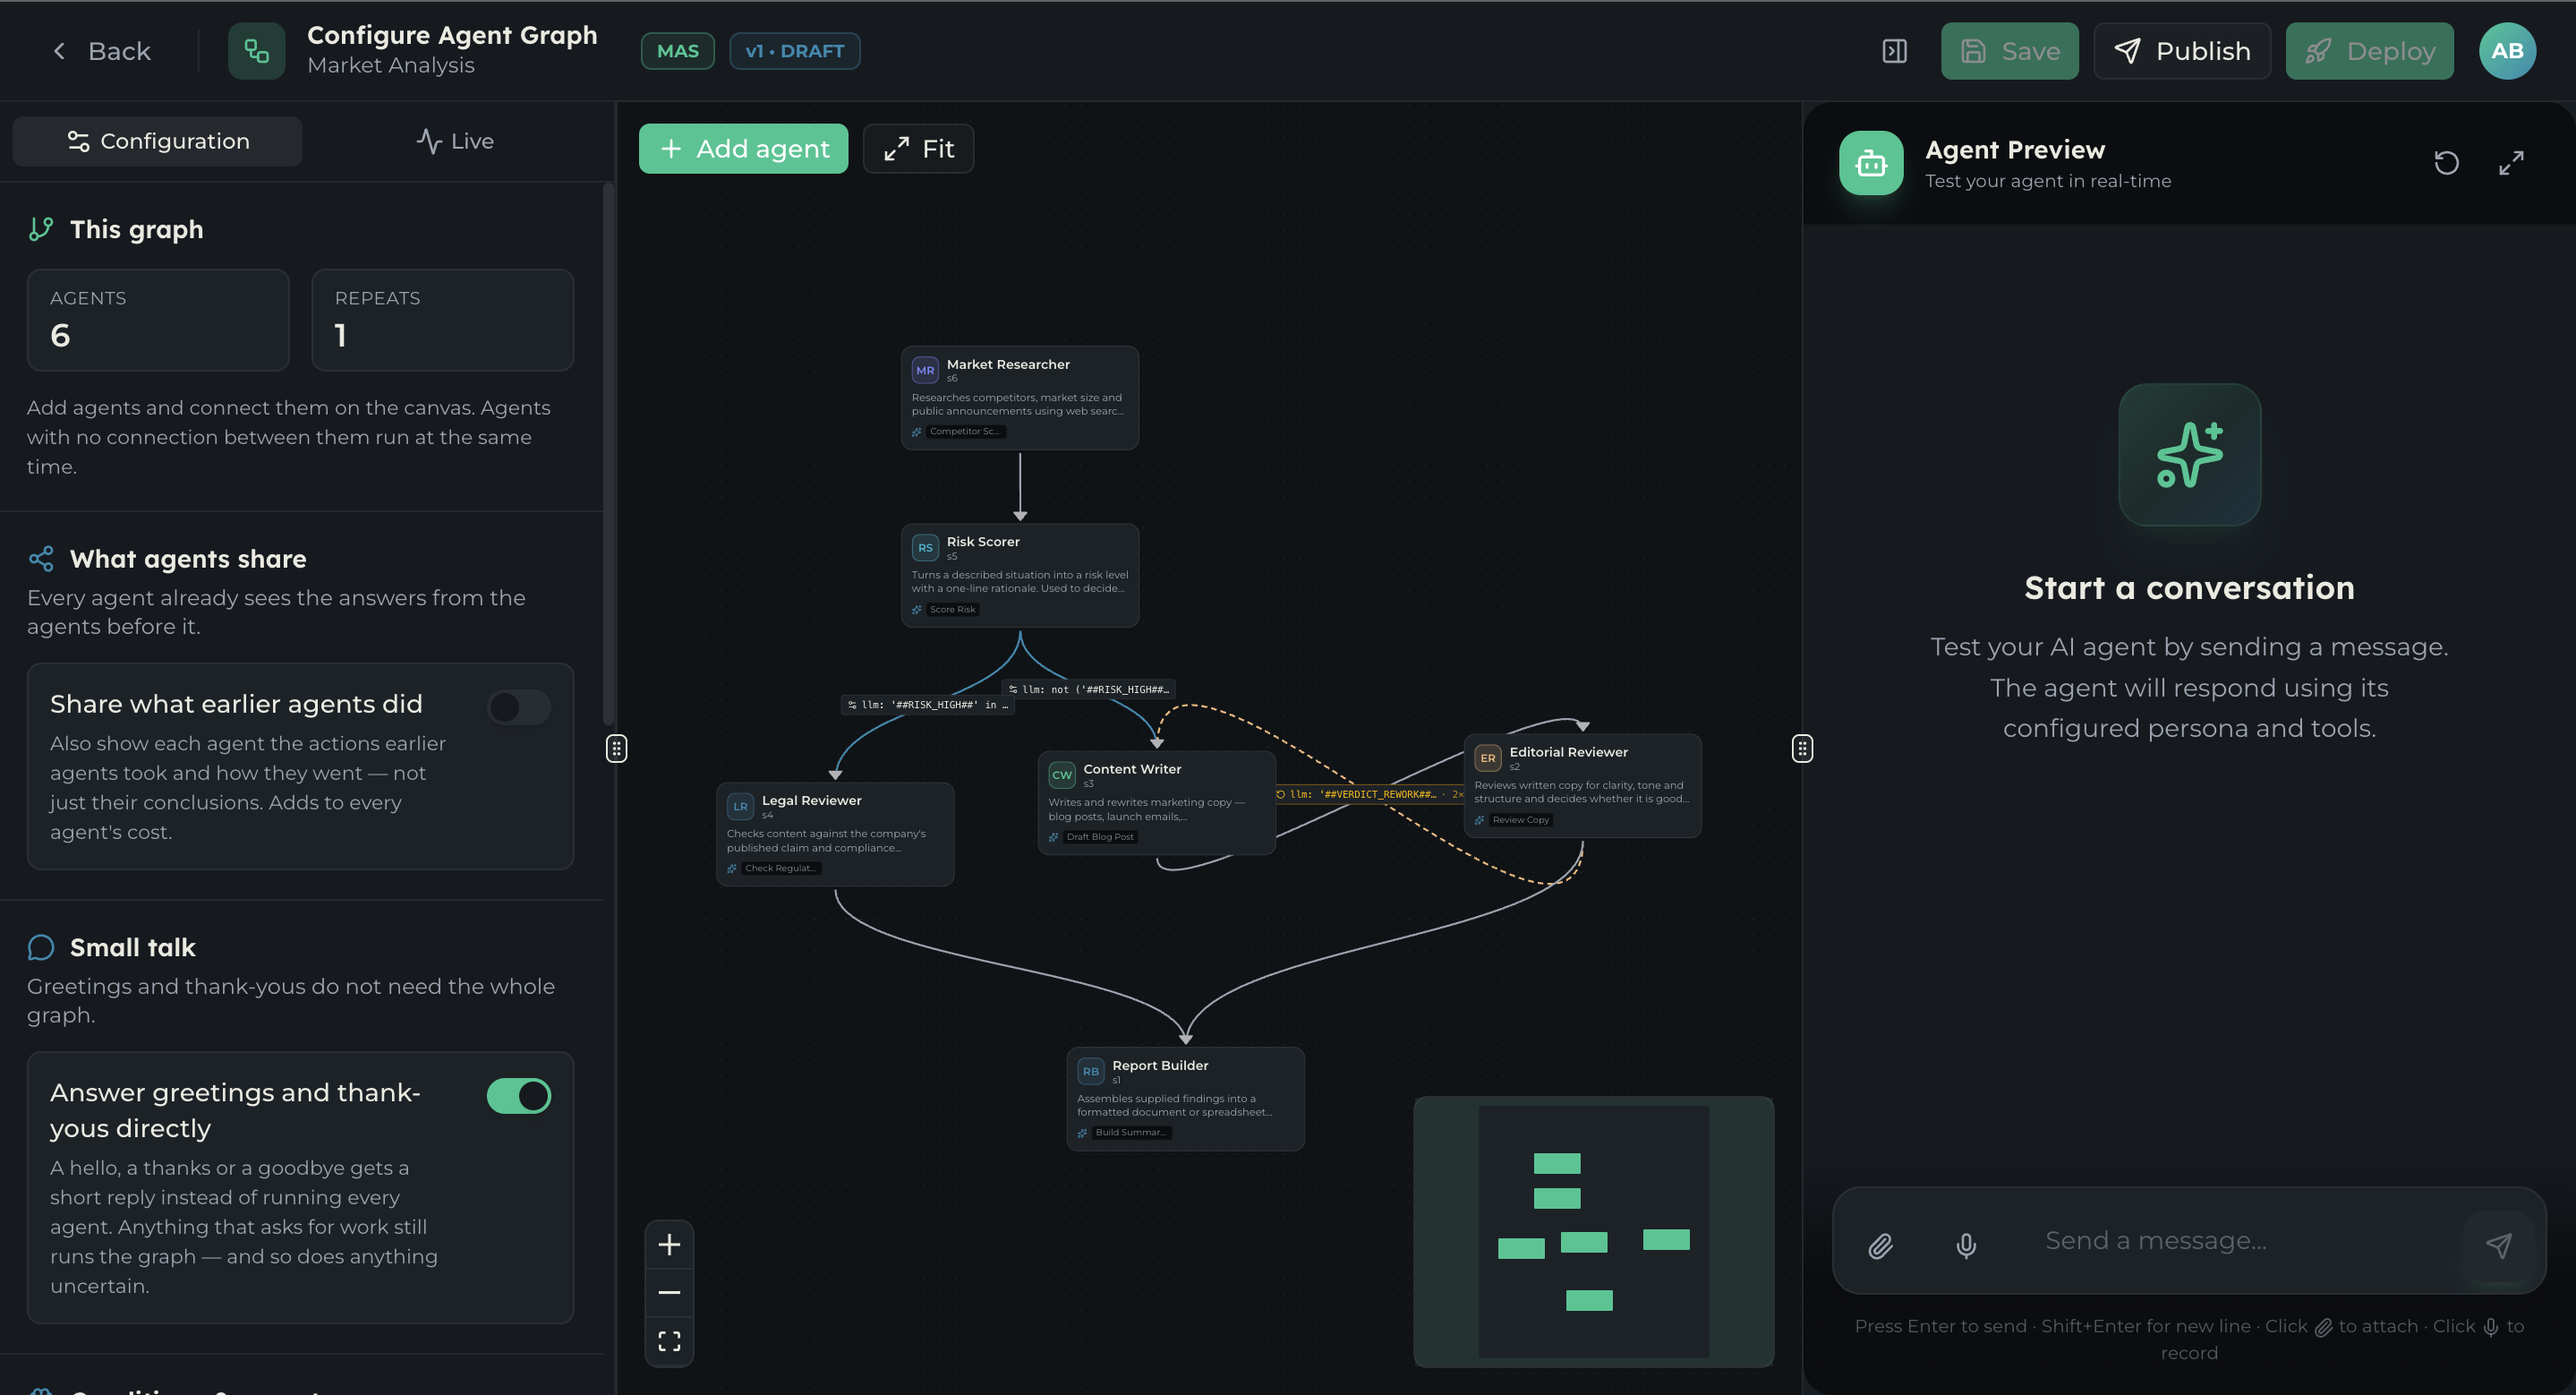
Task: Toggle Share what earlier agents did
Action: click(519, 707)
